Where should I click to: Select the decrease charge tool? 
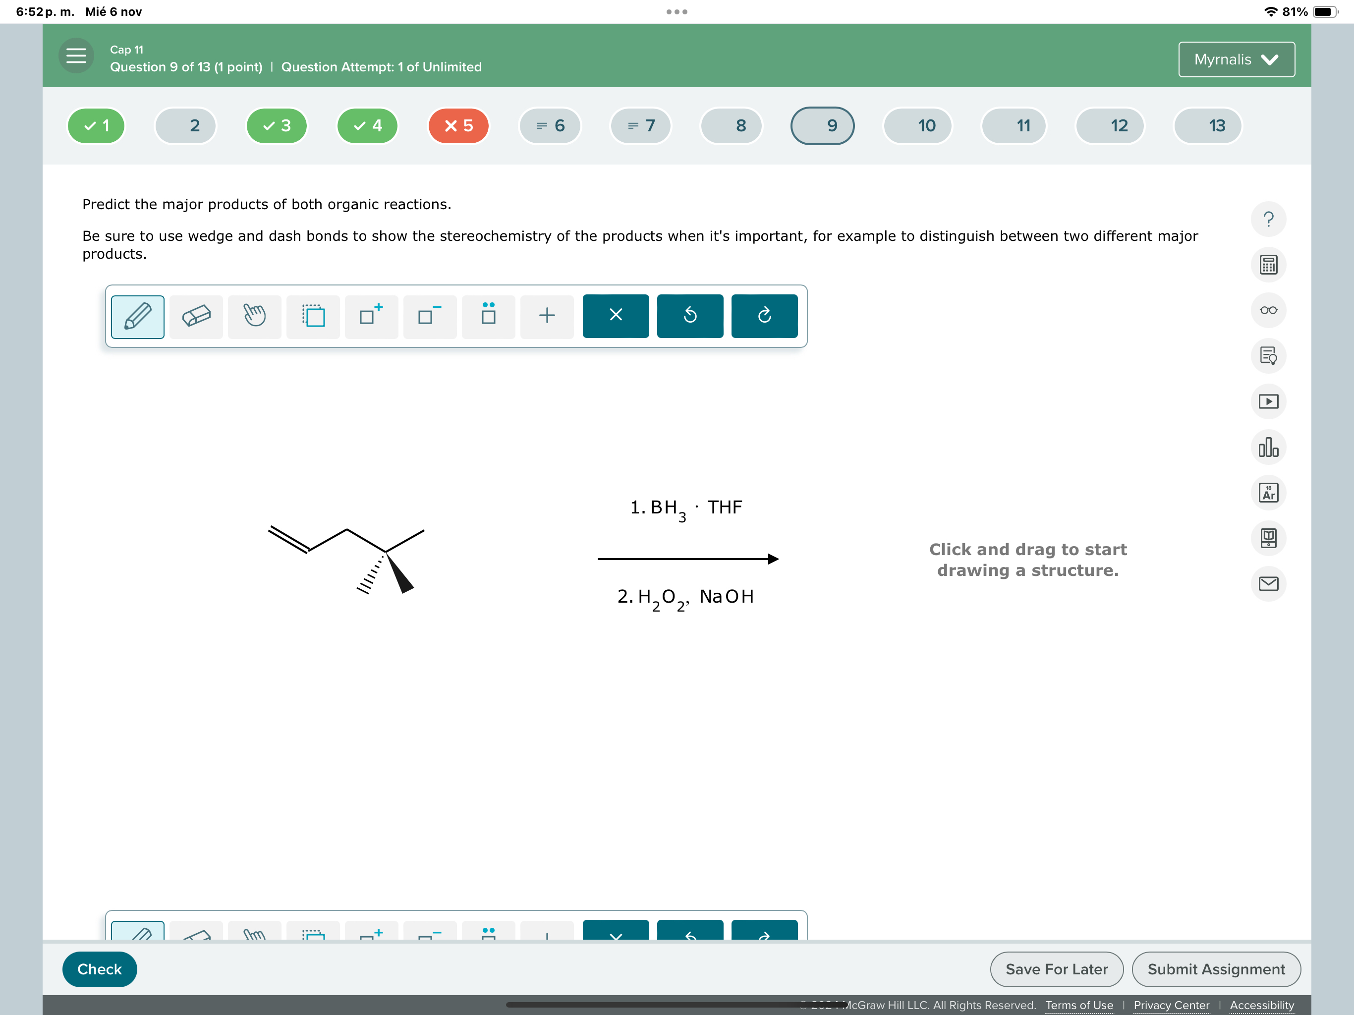(429, 316)
